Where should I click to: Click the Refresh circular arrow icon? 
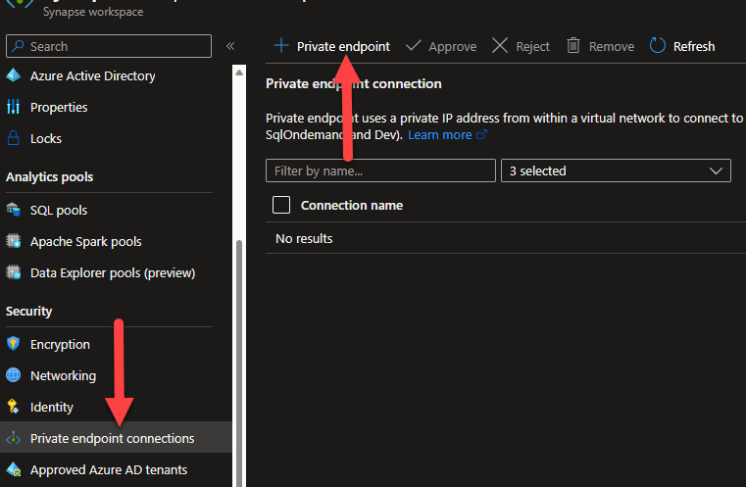coord(658,46)
